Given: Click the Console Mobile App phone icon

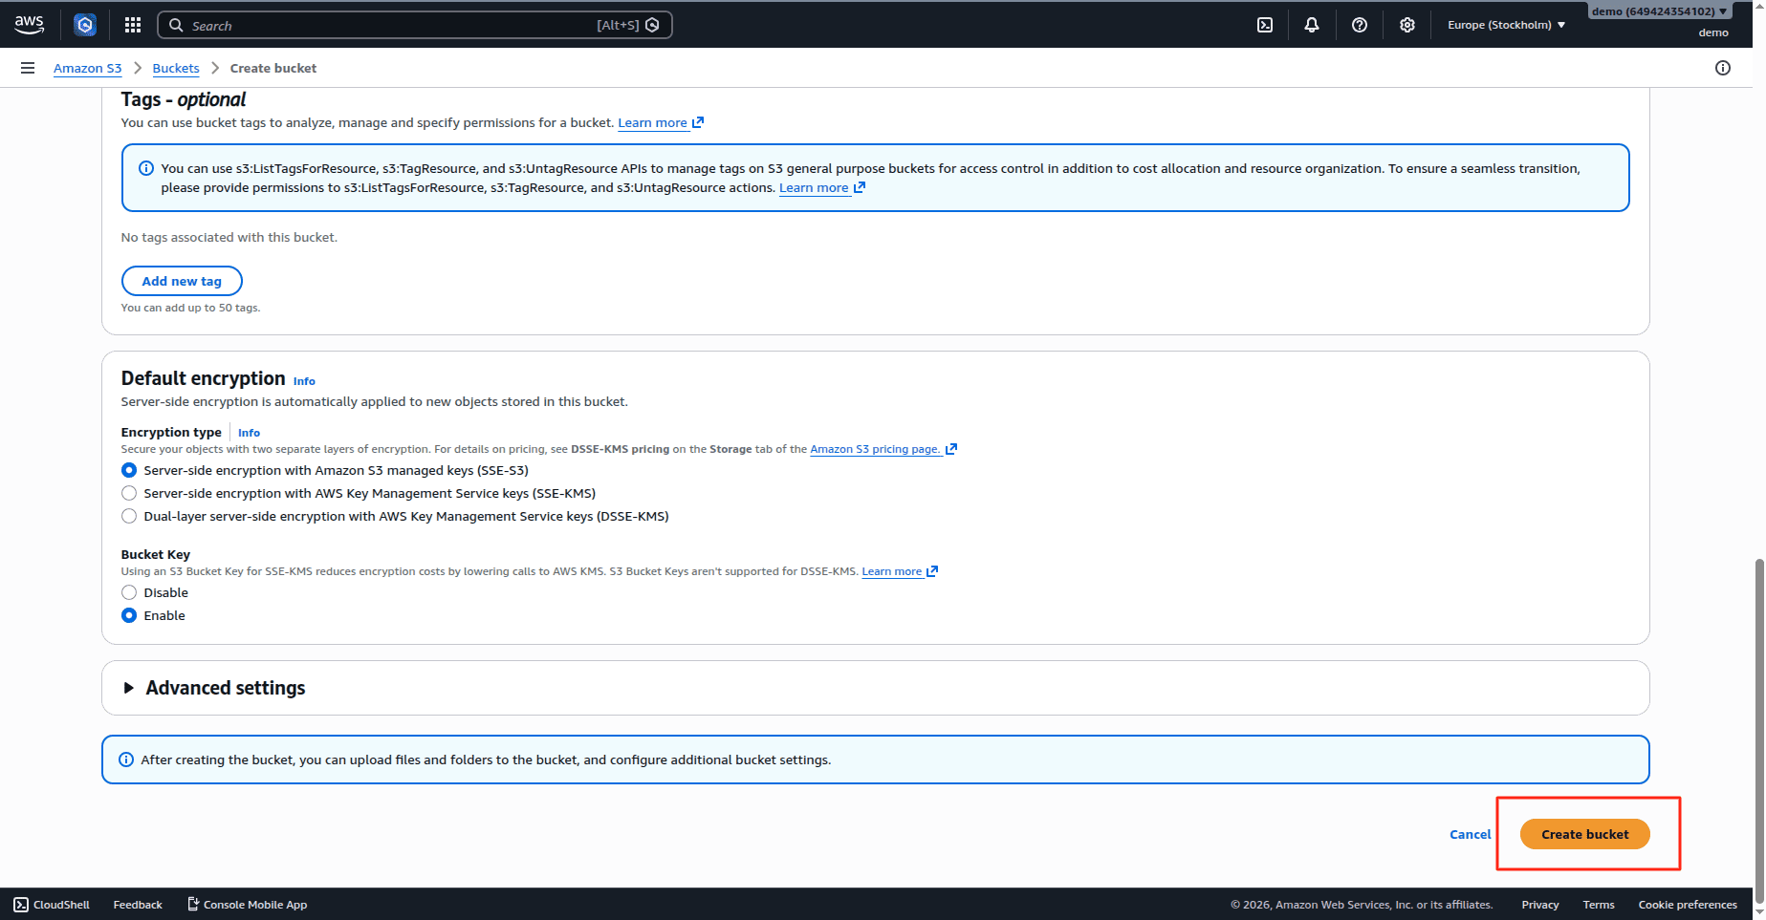Looking at the screenshot, I should [x=193, y=904].
